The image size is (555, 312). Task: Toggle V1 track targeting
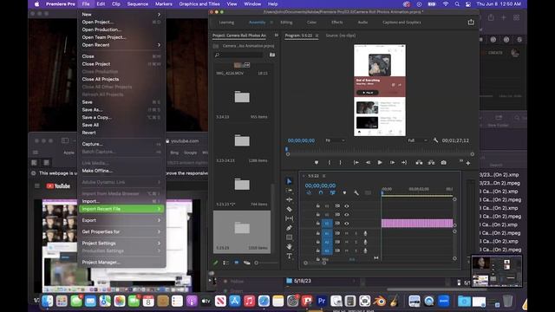tap(327, 224)
